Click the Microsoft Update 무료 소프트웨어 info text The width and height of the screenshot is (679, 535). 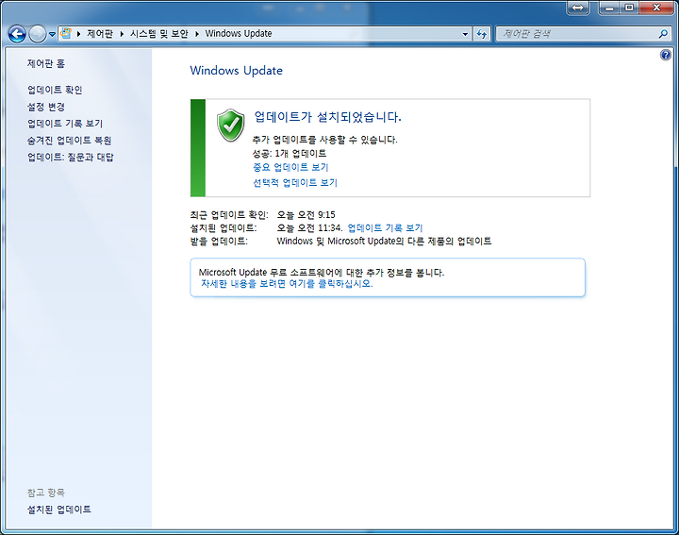pyautogui.click(x=322, y=273)
